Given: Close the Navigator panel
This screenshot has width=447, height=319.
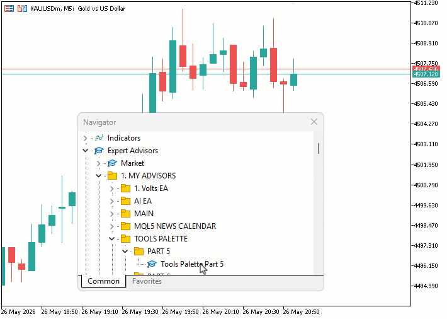Looking at the screenshot, I should pyautogui.click(x=314, y=122).
